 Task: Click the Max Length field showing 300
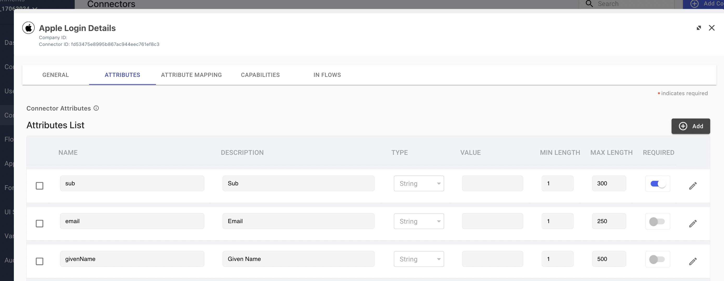pos(609,184)
